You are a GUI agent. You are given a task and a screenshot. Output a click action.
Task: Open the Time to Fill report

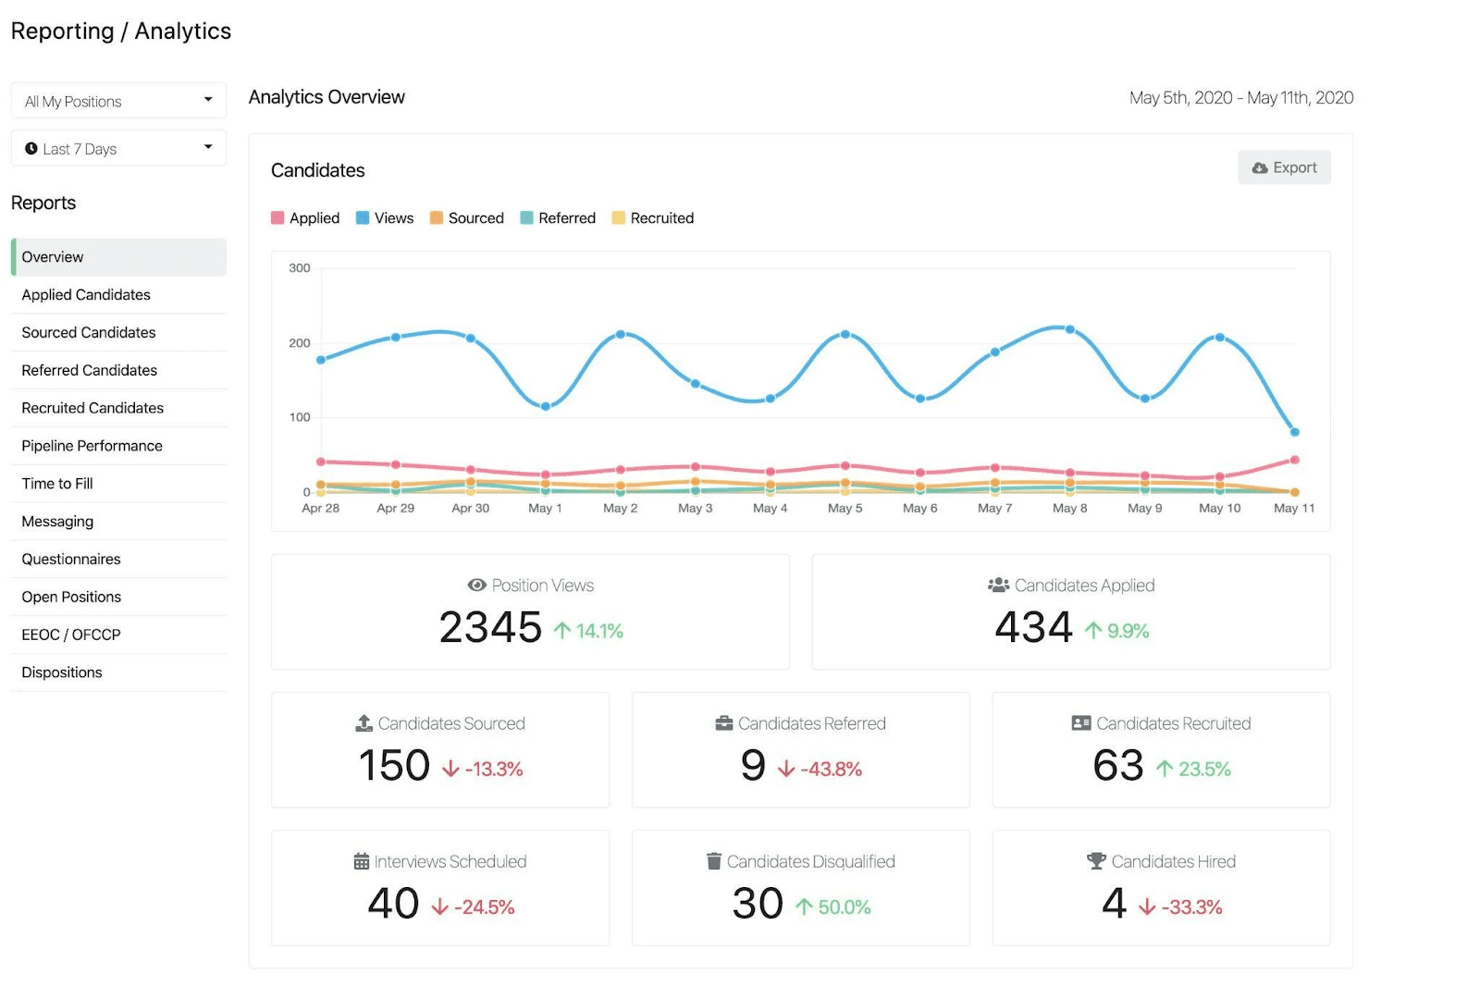click(x=118, y=484)
